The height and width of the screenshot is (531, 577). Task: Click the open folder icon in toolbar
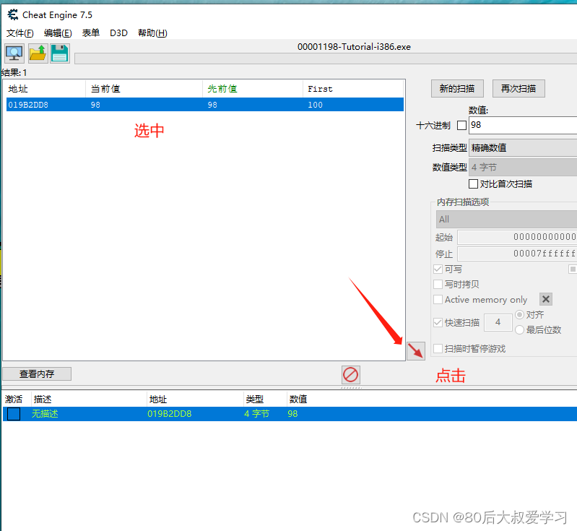(x=38, y=53)
